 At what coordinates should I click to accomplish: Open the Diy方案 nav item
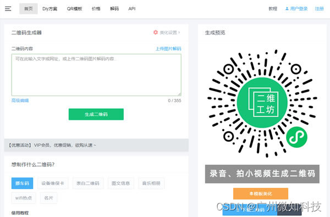pyautogui.click(x=50, y=9)
